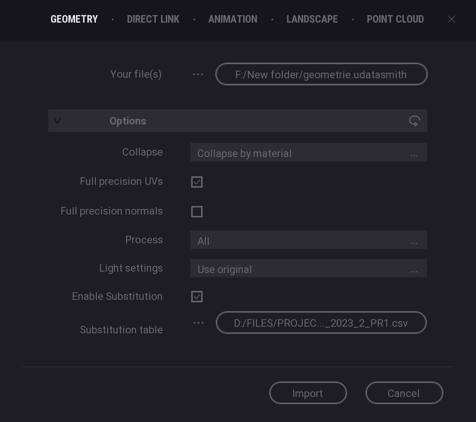Select the Geometry tab
The image size is (476, 422).
click(x=74, y=19)
